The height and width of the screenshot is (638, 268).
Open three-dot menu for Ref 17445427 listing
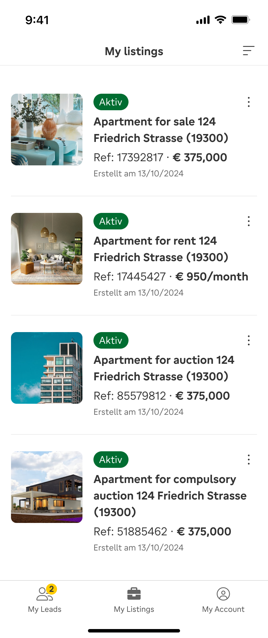248,221
